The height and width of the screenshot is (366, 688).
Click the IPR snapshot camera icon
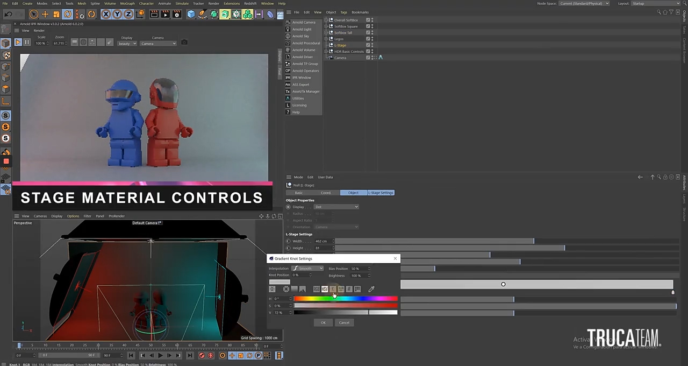tap(184, 42)
